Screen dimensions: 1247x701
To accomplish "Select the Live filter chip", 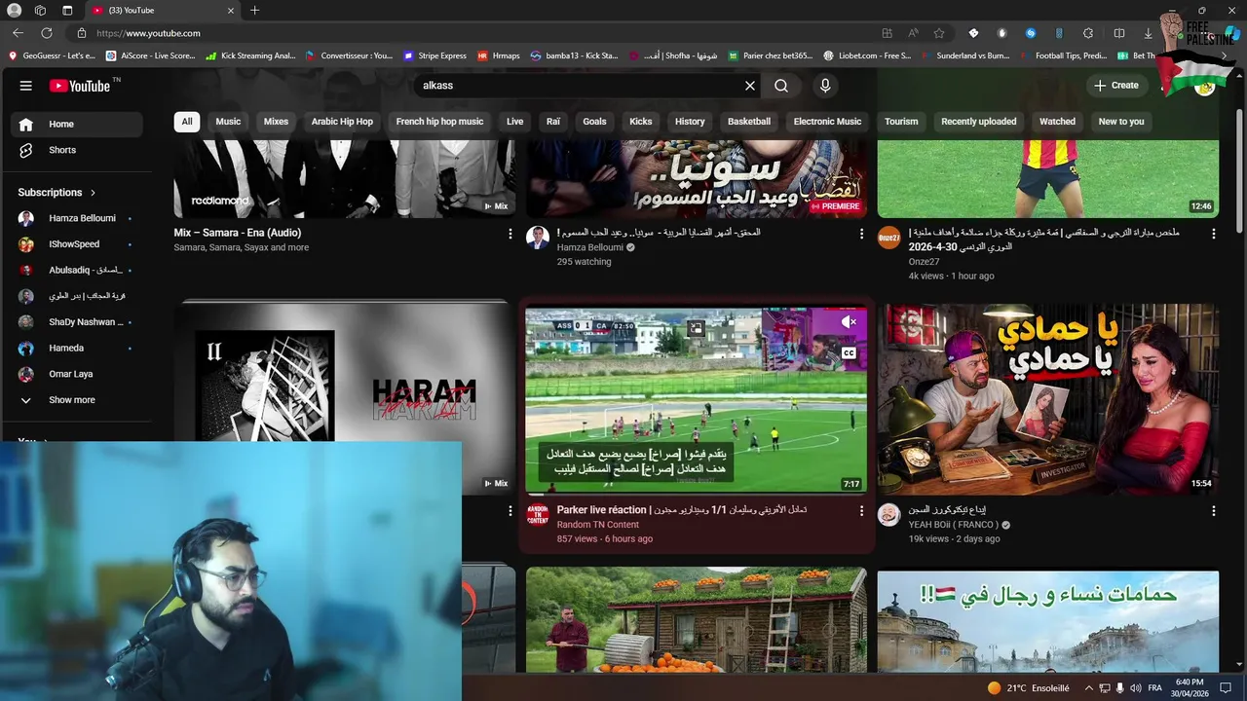I will (515, 122).
